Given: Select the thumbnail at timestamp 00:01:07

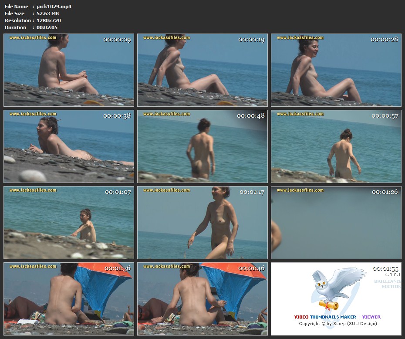Looking at the screenshot, I should tap(69, 223).
